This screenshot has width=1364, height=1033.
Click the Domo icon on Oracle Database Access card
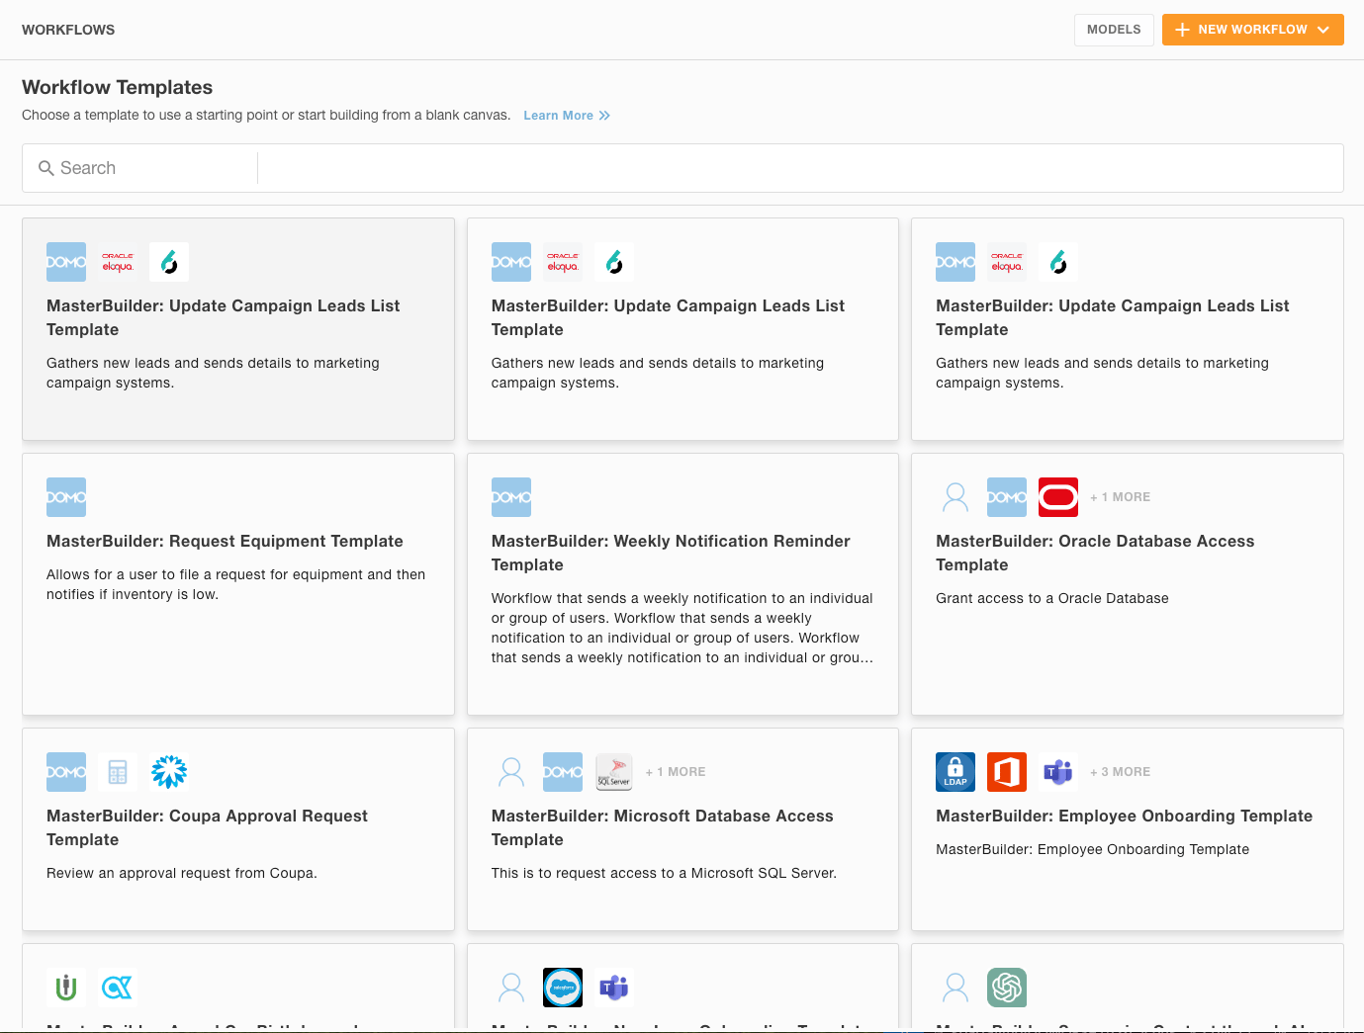[1007, 497]
